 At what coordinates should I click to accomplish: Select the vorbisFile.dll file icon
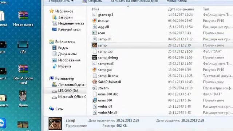pyautogui.click(x=95, y=112)
